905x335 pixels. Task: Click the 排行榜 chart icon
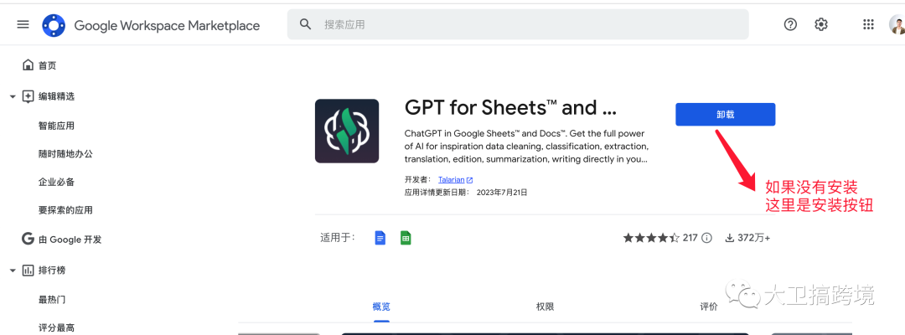(28, 270)
